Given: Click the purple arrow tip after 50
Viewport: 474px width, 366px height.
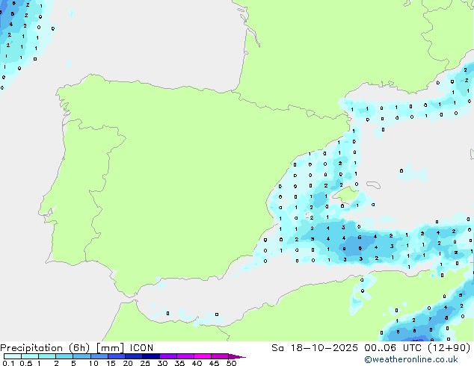Looking at the screenshot, I should tap(237, 356).
